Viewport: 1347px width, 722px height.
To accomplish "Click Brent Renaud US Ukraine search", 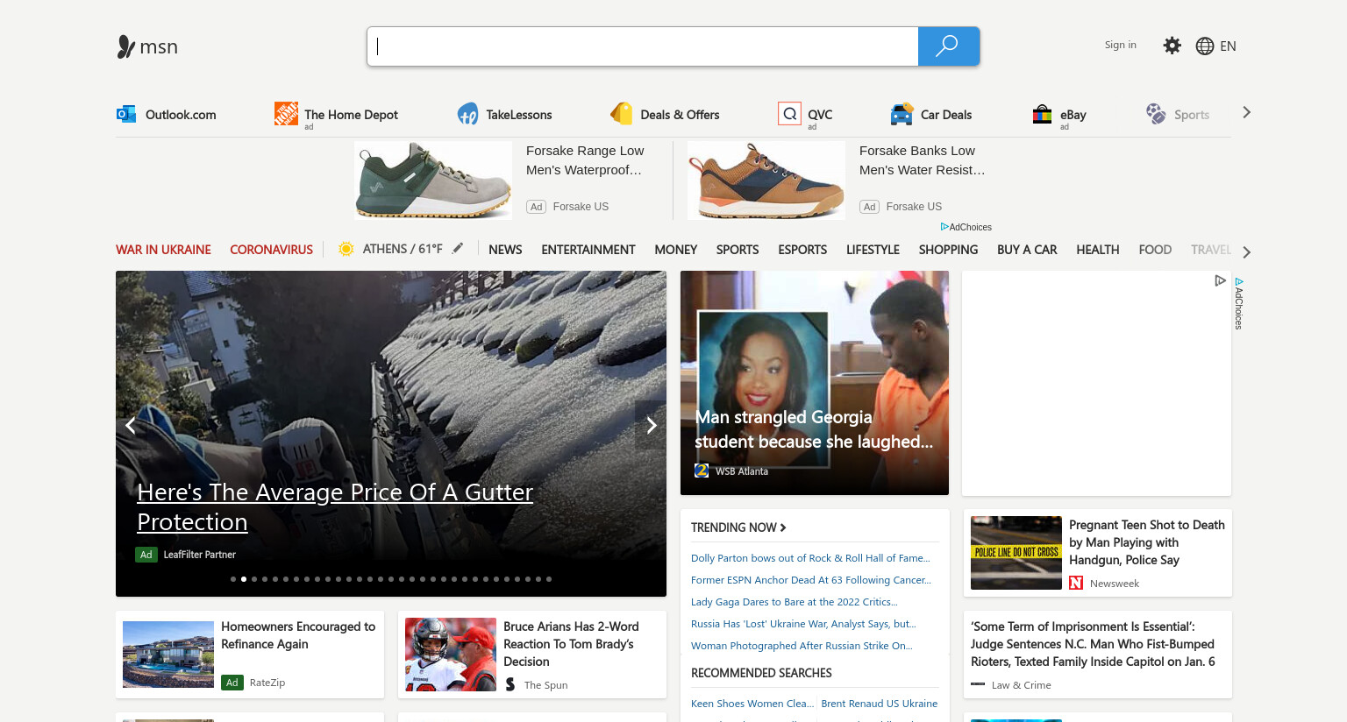I will pyautogui.click(x=880, y=704).
